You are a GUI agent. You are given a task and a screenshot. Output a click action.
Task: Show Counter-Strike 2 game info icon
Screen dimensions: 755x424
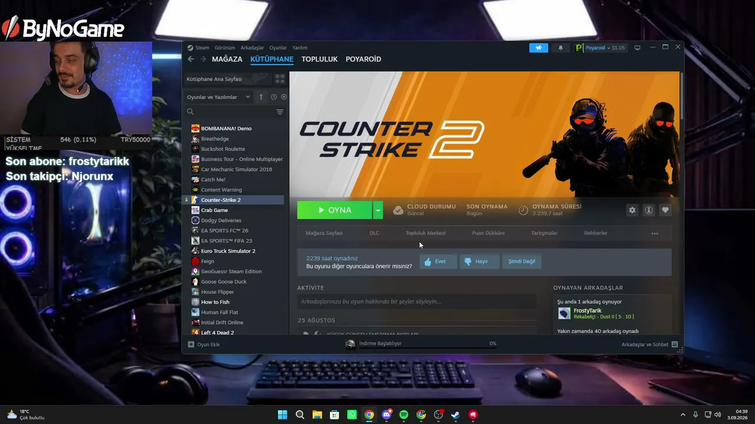pyautogui.click(x=649, y=210)
